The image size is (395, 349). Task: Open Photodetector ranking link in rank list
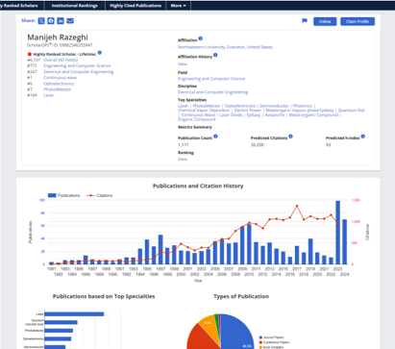click(58, 89)
